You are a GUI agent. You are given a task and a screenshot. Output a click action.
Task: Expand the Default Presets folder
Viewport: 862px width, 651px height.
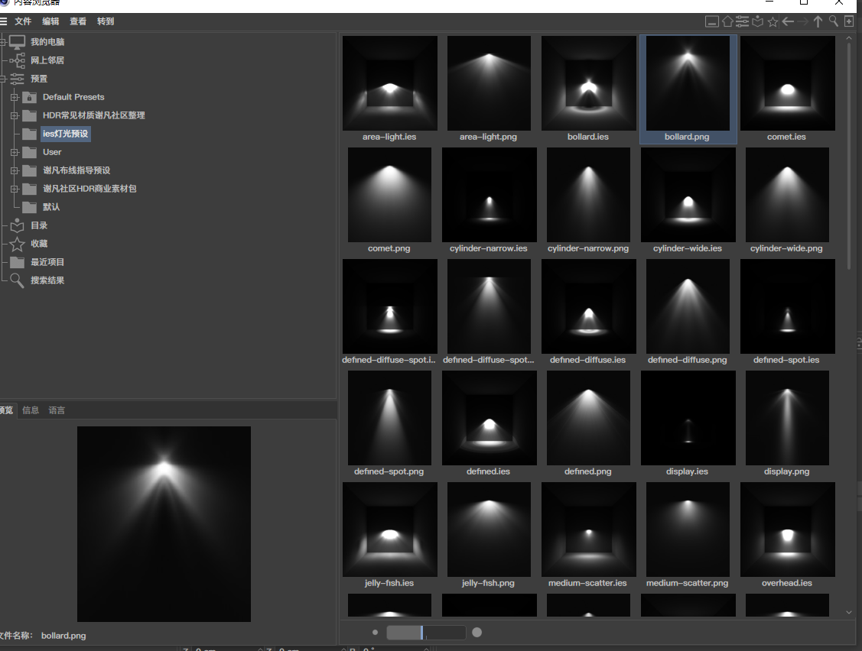click(x=15, y=97)
